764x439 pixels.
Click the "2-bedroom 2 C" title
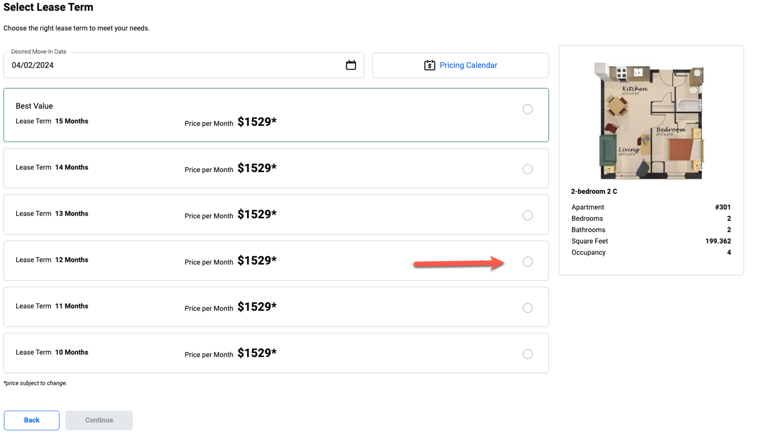tap(594, 191)
